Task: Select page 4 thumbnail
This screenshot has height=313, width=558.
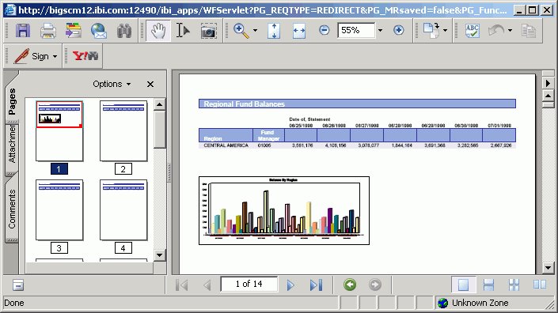Action: (123, 210)
